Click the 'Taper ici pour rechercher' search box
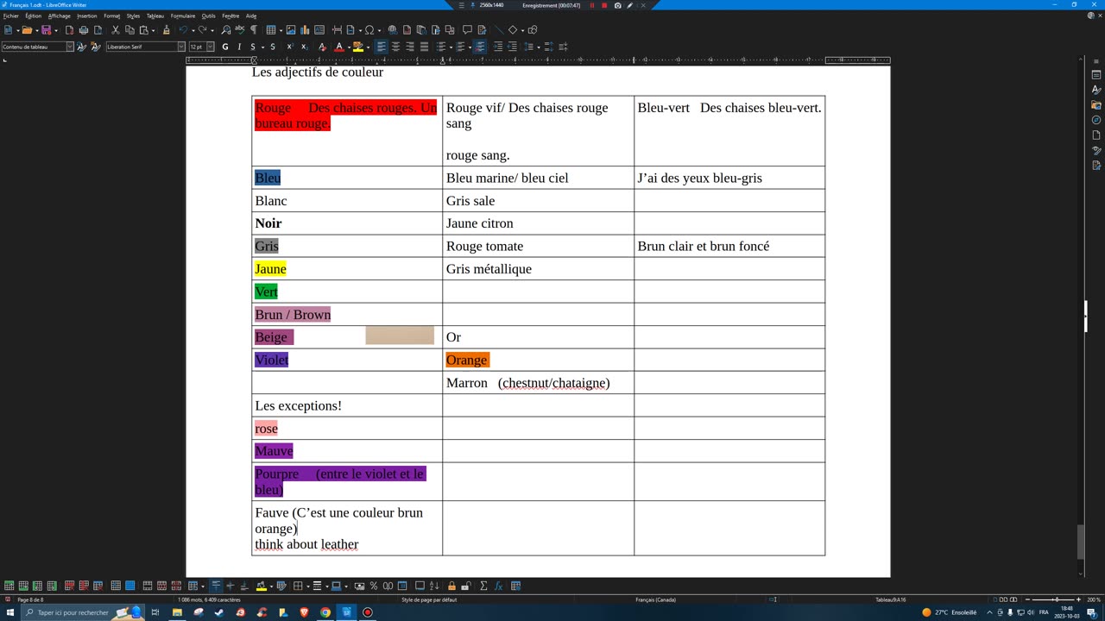The width and height of the screenshot is (1105, 621). coord(82,612)
